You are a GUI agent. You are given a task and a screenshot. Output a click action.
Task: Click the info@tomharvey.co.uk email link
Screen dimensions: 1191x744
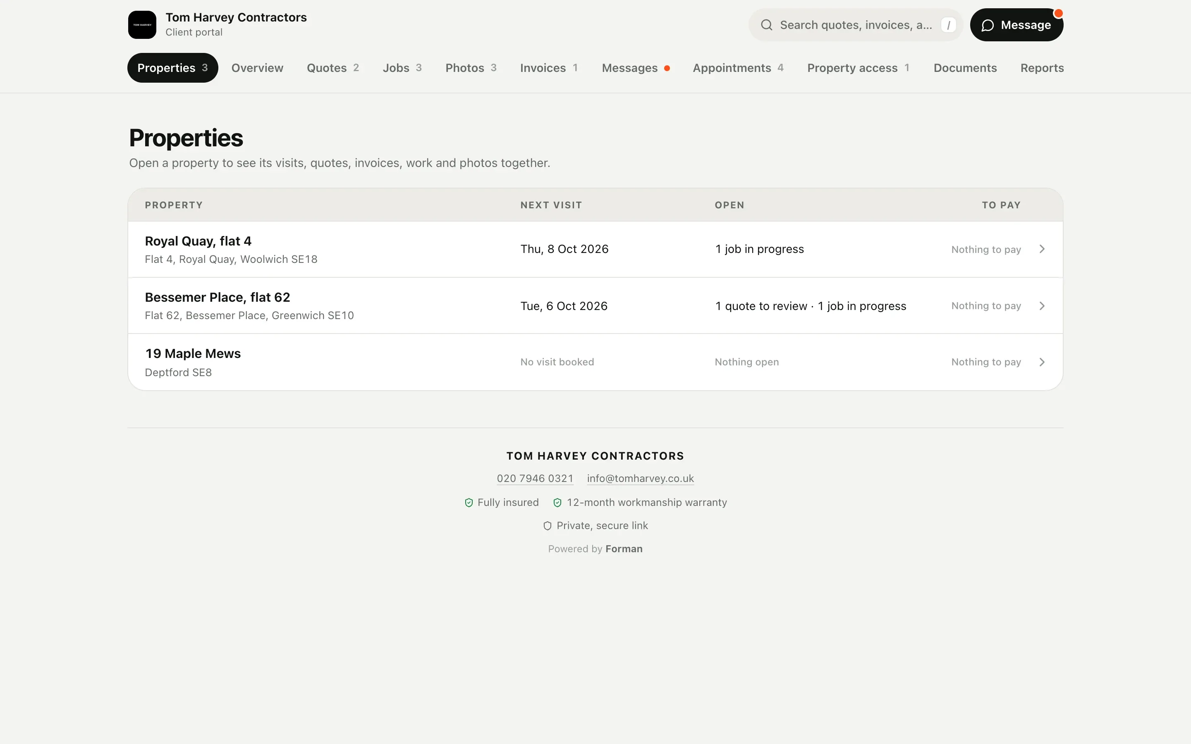point(640,478)
